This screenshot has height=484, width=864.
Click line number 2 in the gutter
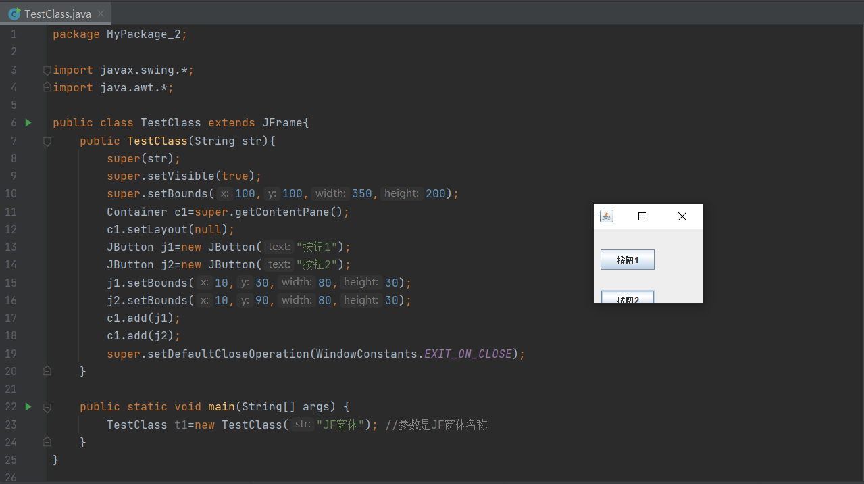pyautogui.click(x=14, y=52)
